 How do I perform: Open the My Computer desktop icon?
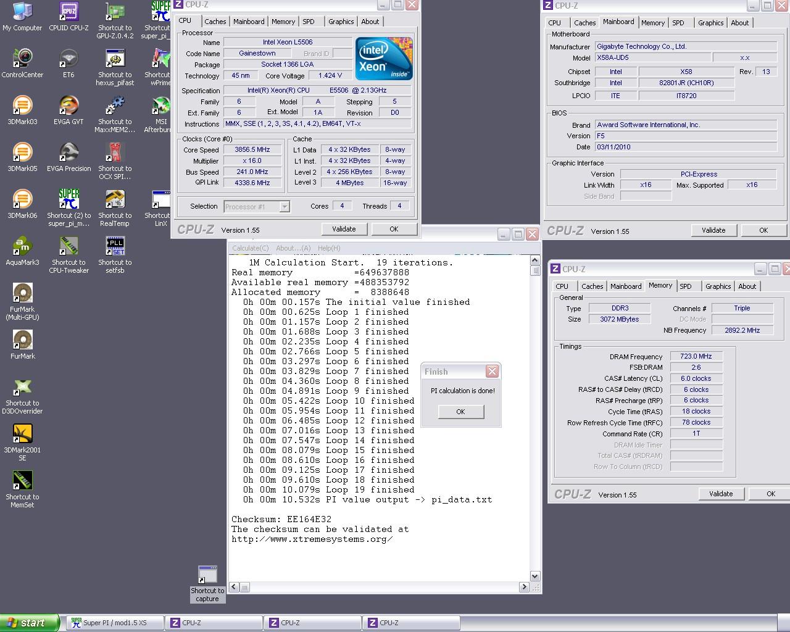pyautogui.click(x=22, y=17)
